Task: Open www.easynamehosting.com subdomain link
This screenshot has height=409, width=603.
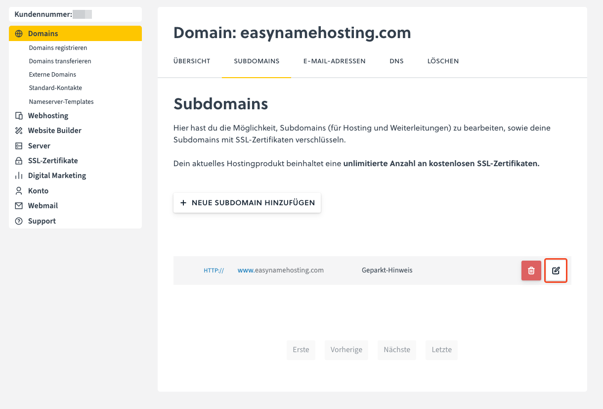Action: point(280,271)
